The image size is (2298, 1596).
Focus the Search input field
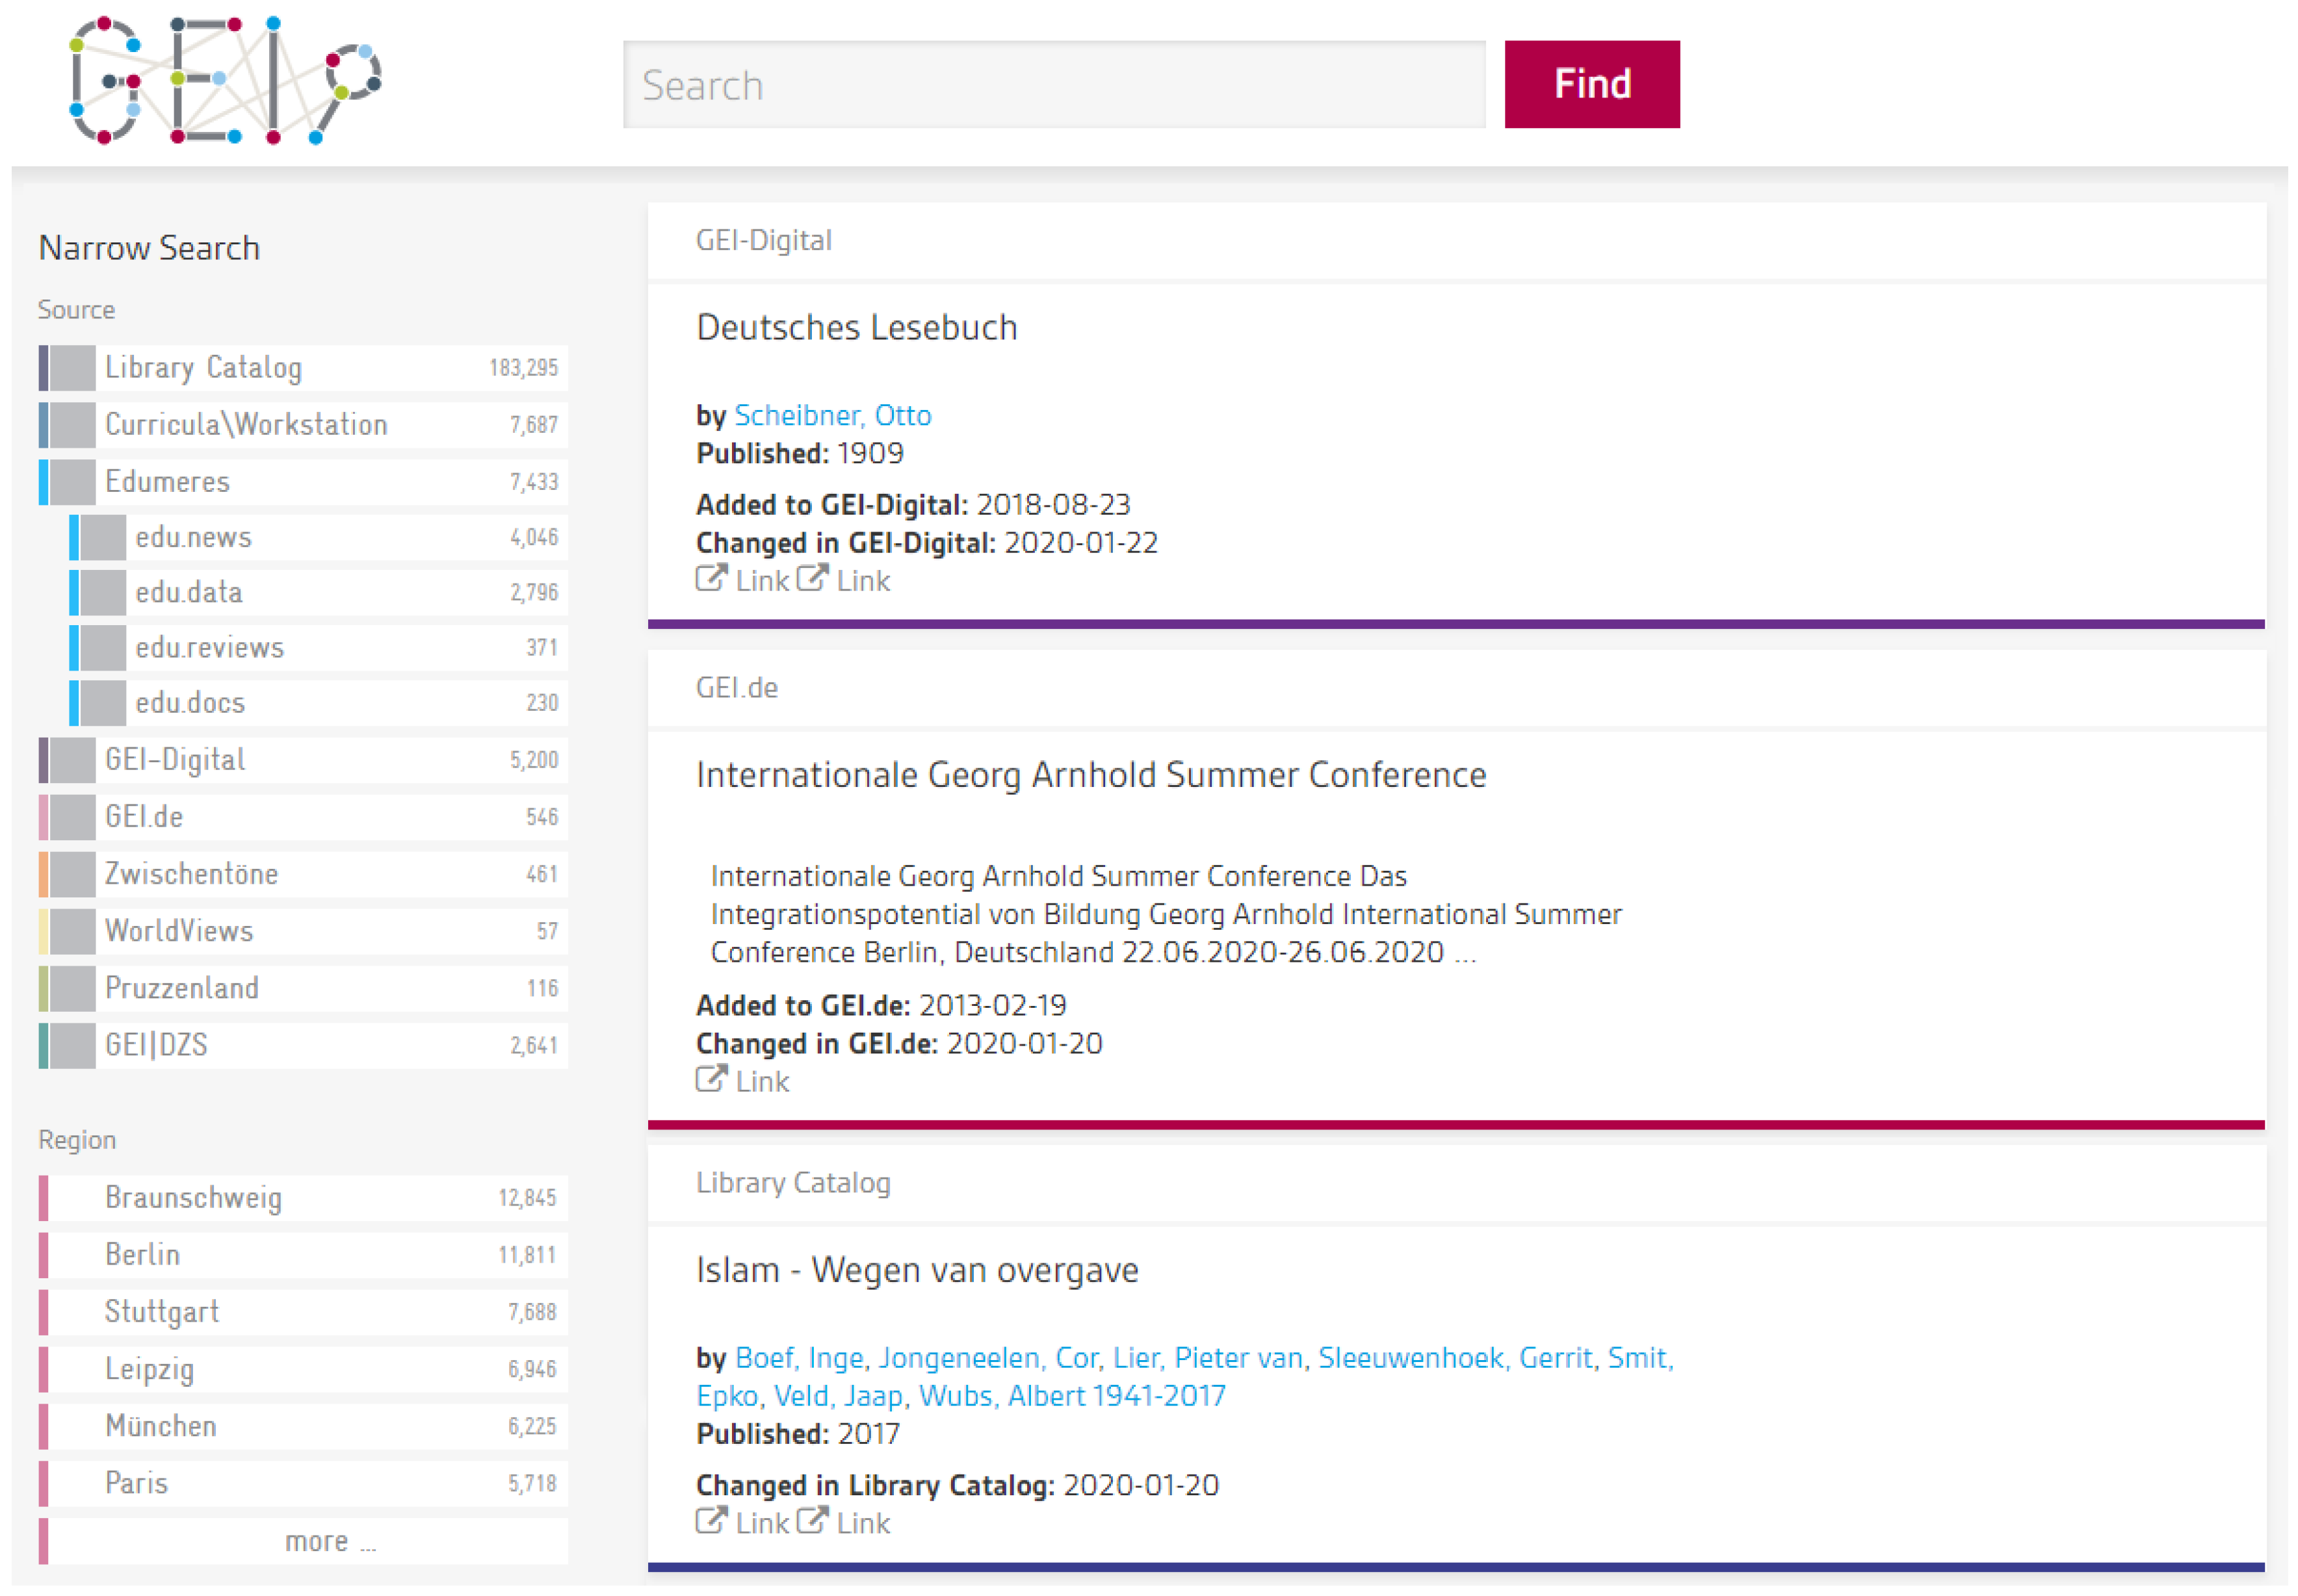point(1054,85)
